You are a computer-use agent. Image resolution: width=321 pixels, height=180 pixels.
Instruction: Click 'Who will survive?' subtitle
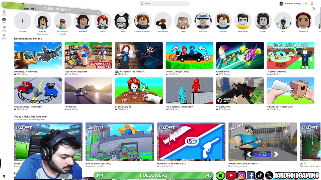(165, 166)
